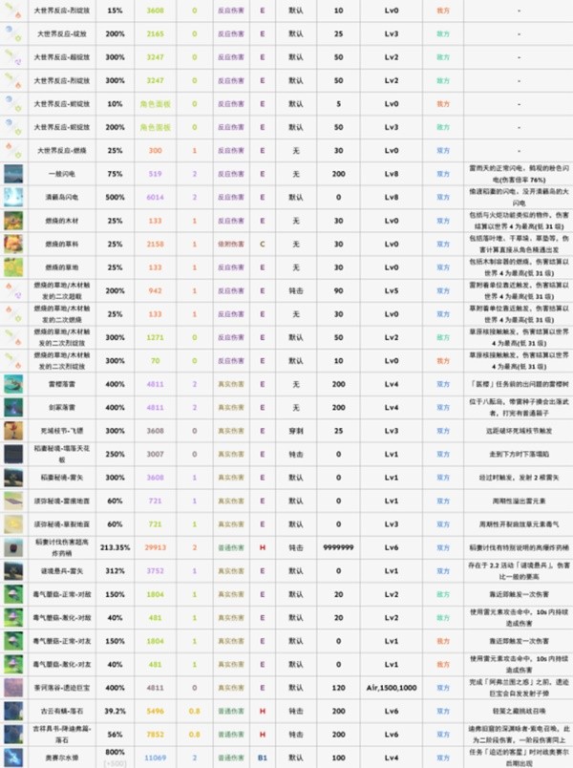Select the Lv5 level cell
573x768 pixels.
point(392,290)
